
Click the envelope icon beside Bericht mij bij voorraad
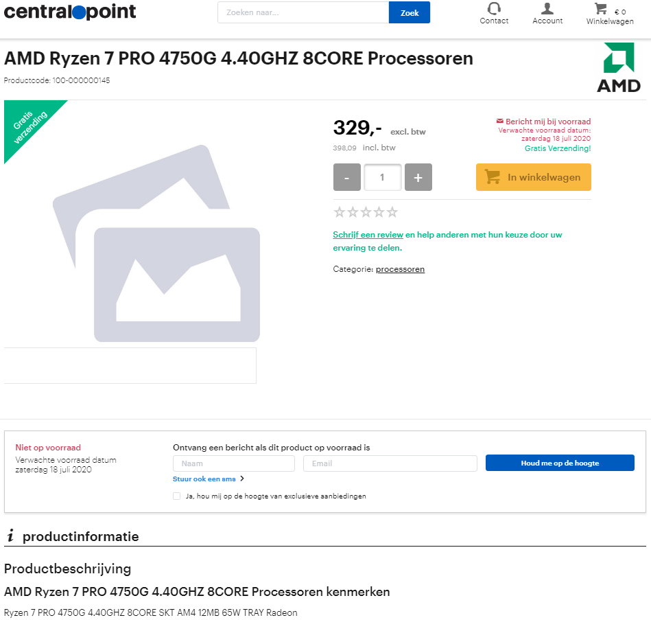500,121
